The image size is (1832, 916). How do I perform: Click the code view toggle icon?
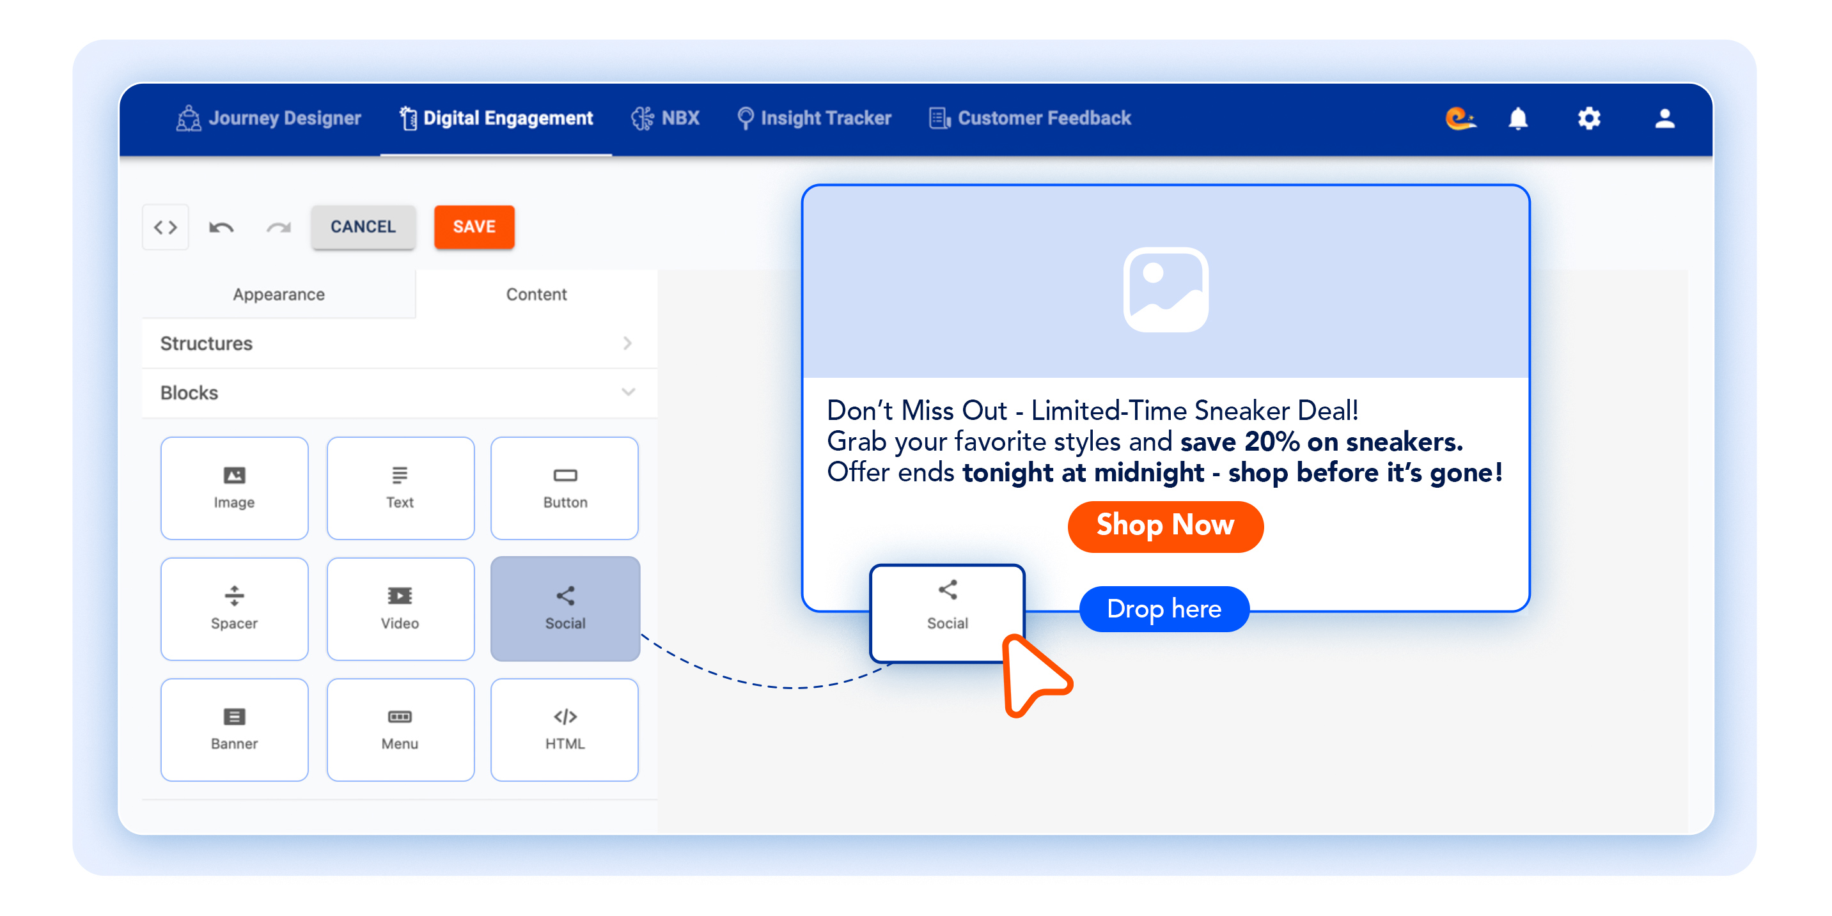click(165, 228)
